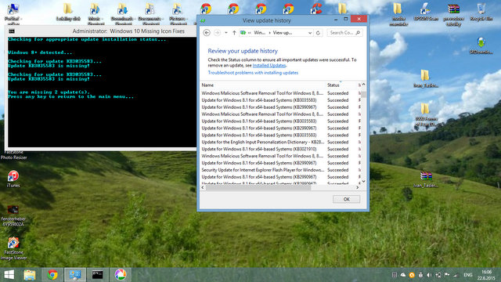501x282 pixels.
Task: Select the Ivan_Tasler folder on desktop
Action: [426, 78]
